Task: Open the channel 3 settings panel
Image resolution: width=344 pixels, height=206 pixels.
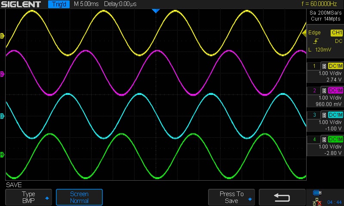Action: click(325, 122)
